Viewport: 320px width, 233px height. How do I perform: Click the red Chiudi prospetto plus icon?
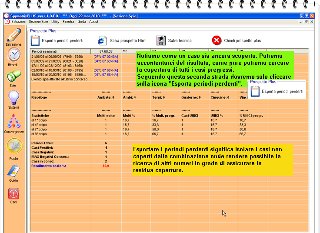pos(217,40)
